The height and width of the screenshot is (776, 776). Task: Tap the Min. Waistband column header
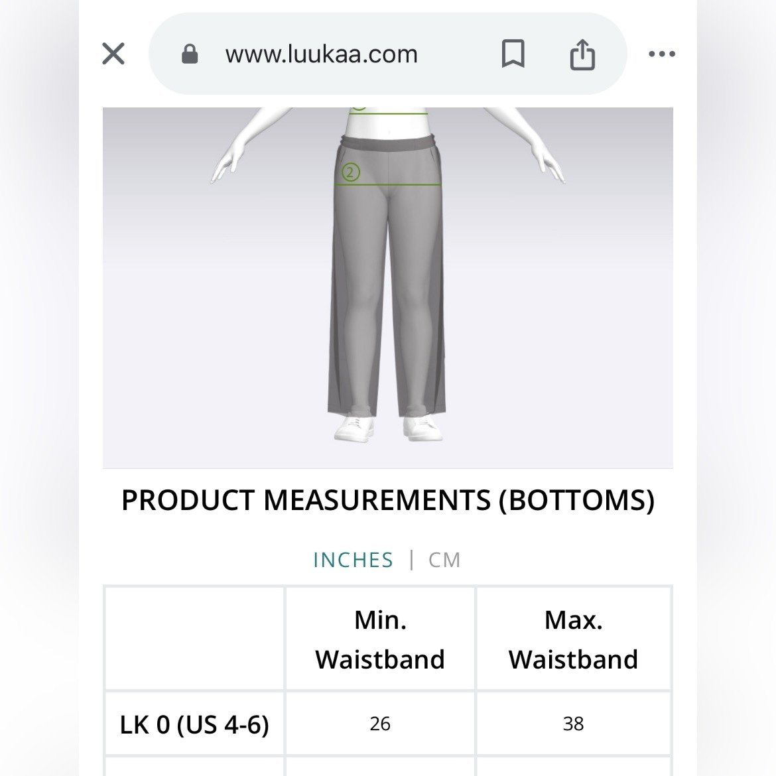click(380, 639)
